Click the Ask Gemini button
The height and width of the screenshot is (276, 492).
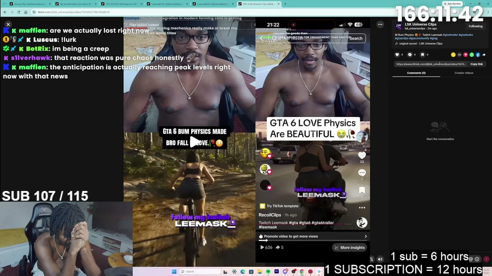click(452, 4)
